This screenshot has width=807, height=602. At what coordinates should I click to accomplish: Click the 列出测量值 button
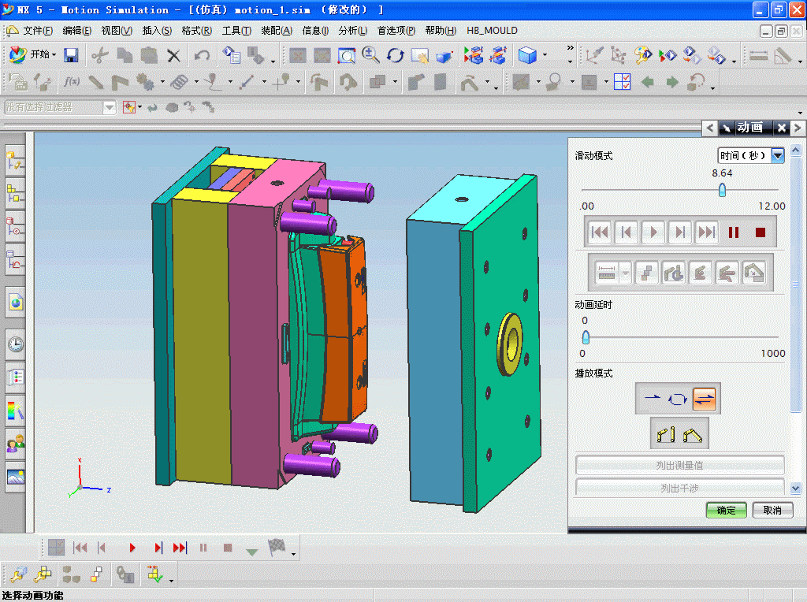679,465
